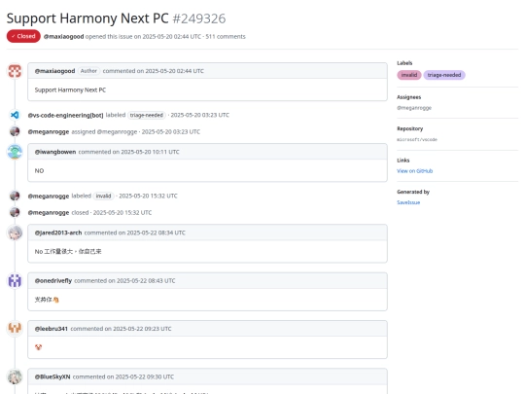The height and width of the screenshot is (394, 525).
Task: Click the leebru341 avatar icon
Action: tap(15, 329)
